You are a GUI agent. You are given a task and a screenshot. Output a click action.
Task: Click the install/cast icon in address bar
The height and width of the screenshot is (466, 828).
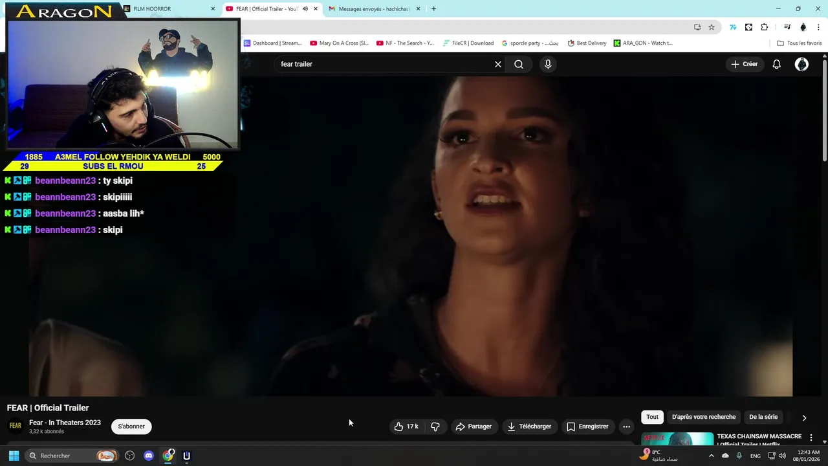click(x=697, y=27)
